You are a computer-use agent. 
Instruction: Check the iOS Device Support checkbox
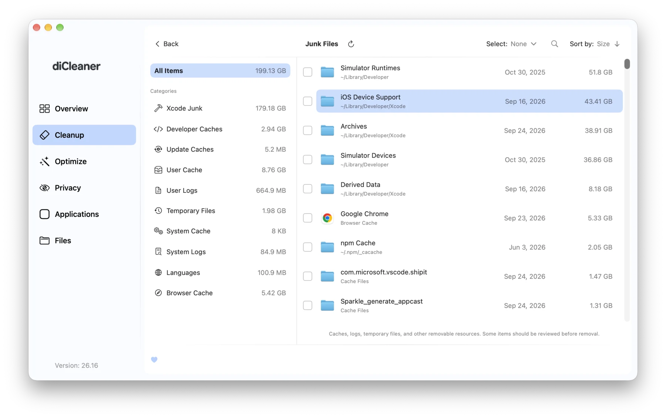pyautogui.click(x=307, y=101)
